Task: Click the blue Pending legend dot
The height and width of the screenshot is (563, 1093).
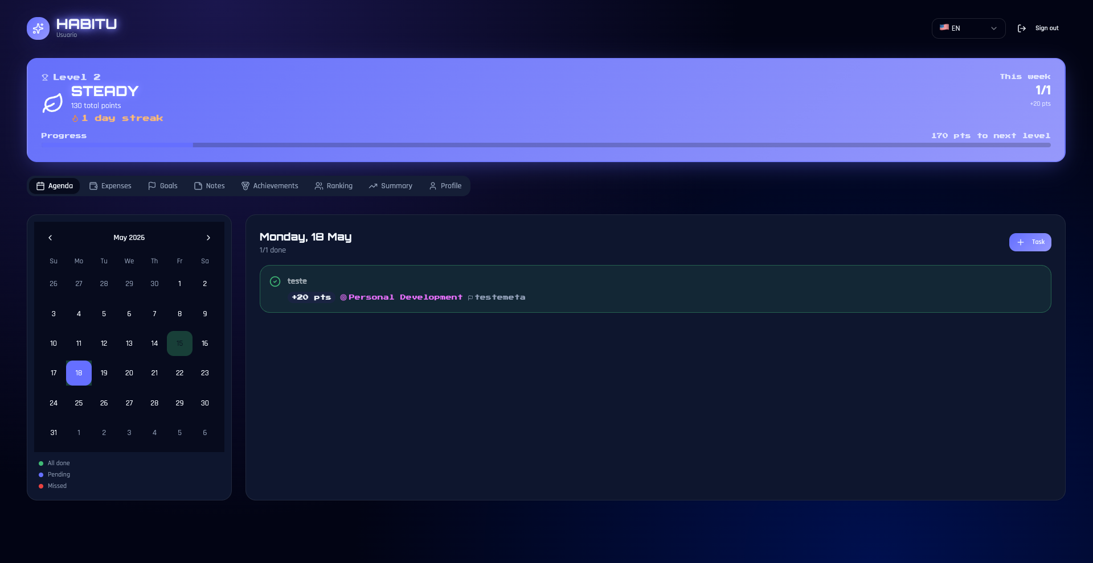Action: (41, 475)
